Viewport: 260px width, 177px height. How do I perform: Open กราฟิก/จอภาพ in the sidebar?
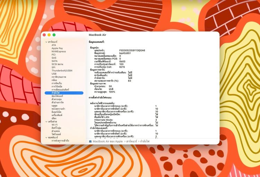click(59, 77)
